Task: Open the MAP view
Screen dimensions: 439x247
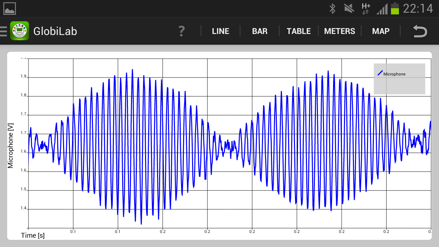Action: point(381,31)
